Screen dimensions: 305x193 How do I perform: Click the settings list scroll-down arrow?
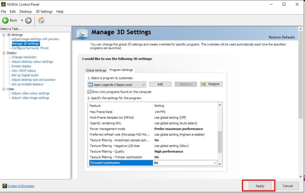(x=220, y=164)
